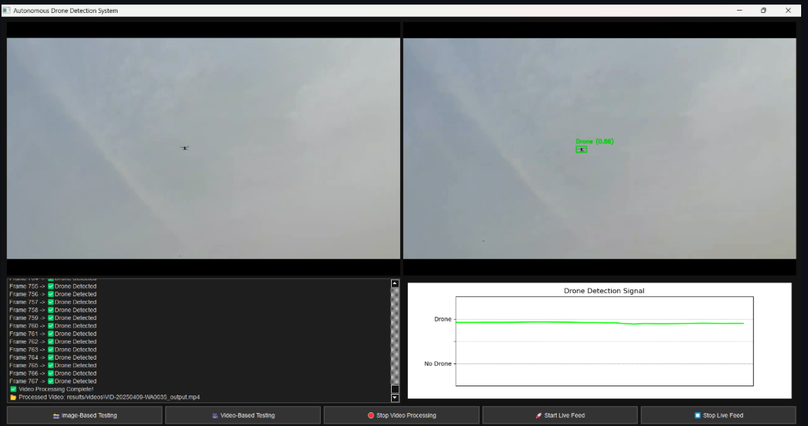Image resolution: width=808 pixels, height=426 pixels.
Task: Click the app icon in title bar
Action: pyautogui.click(x=6, y=10)
